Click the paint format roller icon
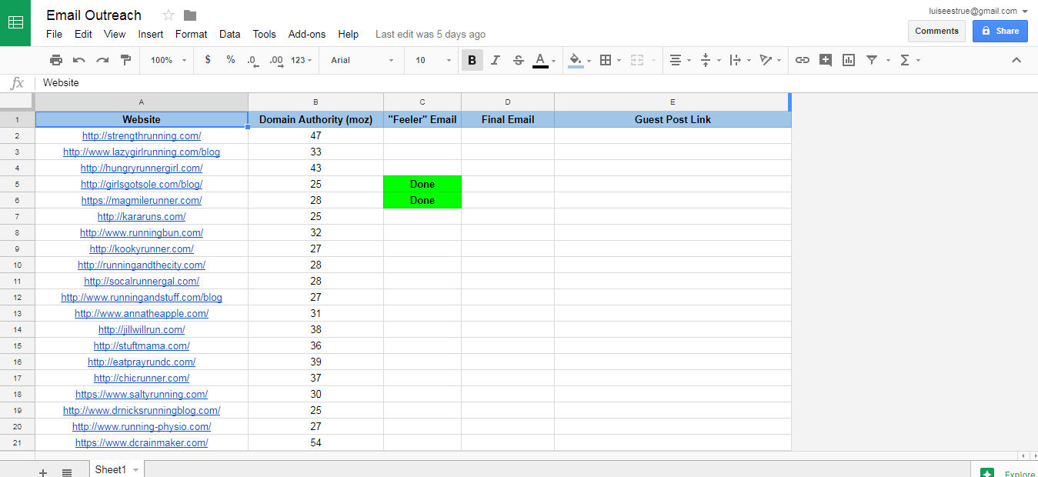The height and width of the screenshot is (477, 1038). click(x=125, y=60)
